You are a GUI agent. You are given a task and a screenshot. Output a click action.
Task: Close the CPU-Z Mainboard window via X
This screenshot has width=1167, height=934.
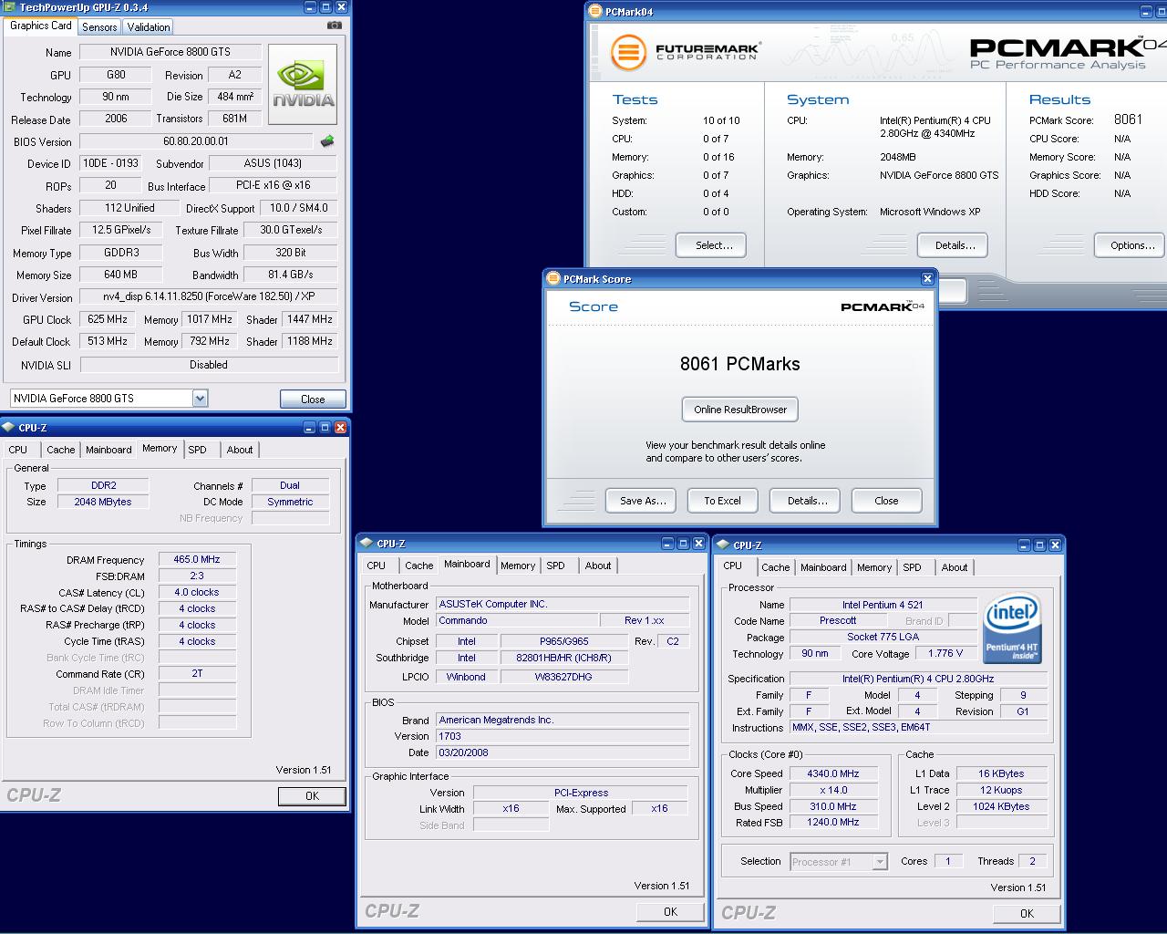(x=698, y=544)
